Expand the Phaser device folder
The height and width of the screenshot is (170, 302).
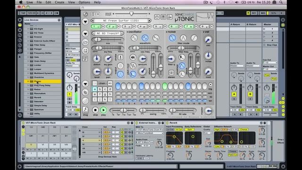click(28, 81)
